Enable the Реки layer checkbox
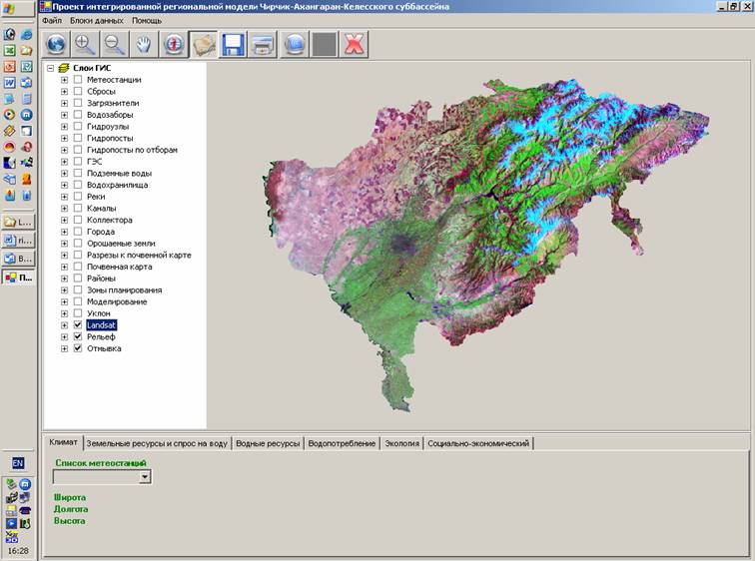The image size is (755, 561). (x=78, y=197)
